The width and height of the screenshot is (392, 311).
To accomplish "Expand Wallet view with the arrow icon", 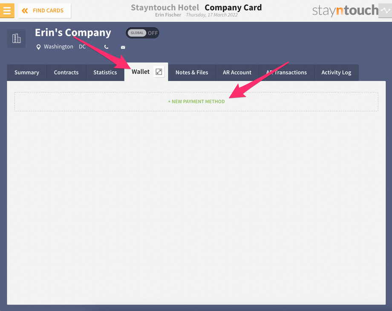I will (159, 72).
